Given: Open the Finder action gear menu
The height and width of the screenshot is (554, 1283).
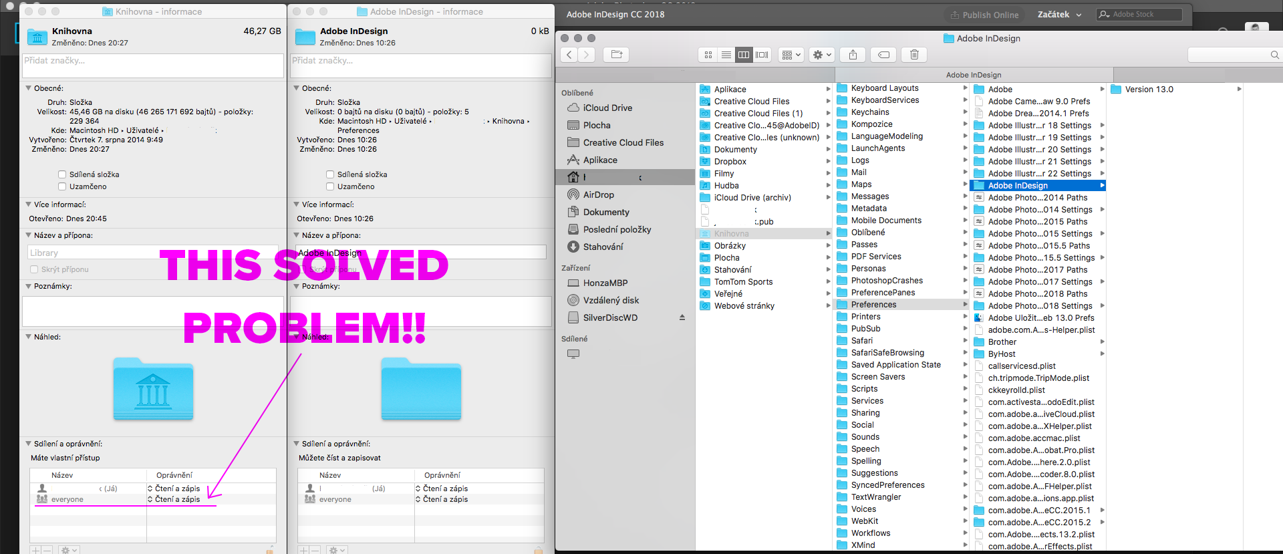Looking at the screenshot, I should tap(822, 55).
